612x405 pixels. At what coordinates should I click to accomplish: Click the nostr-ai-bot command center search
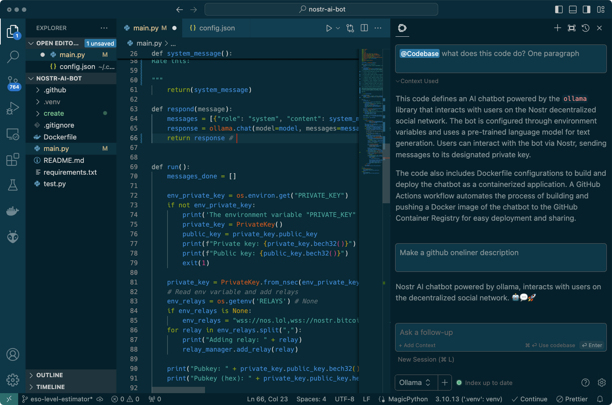[x=321, y=10]
